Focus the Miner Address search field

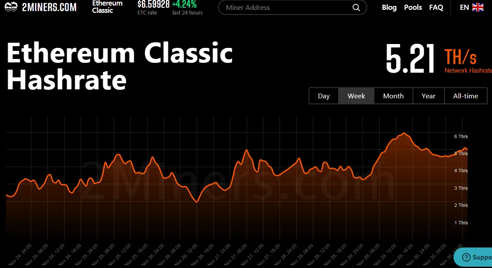click(292, 8)
